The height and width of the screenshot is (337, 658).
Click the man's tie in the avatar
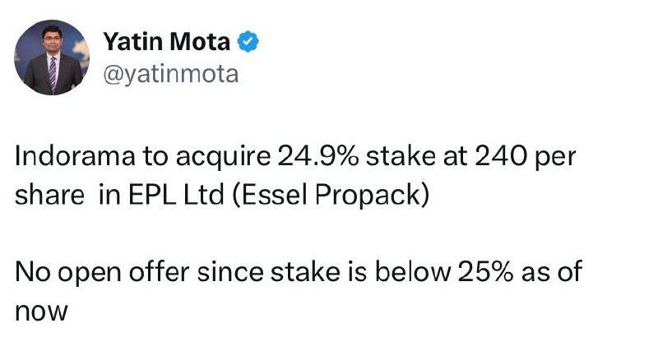(53, 73)
